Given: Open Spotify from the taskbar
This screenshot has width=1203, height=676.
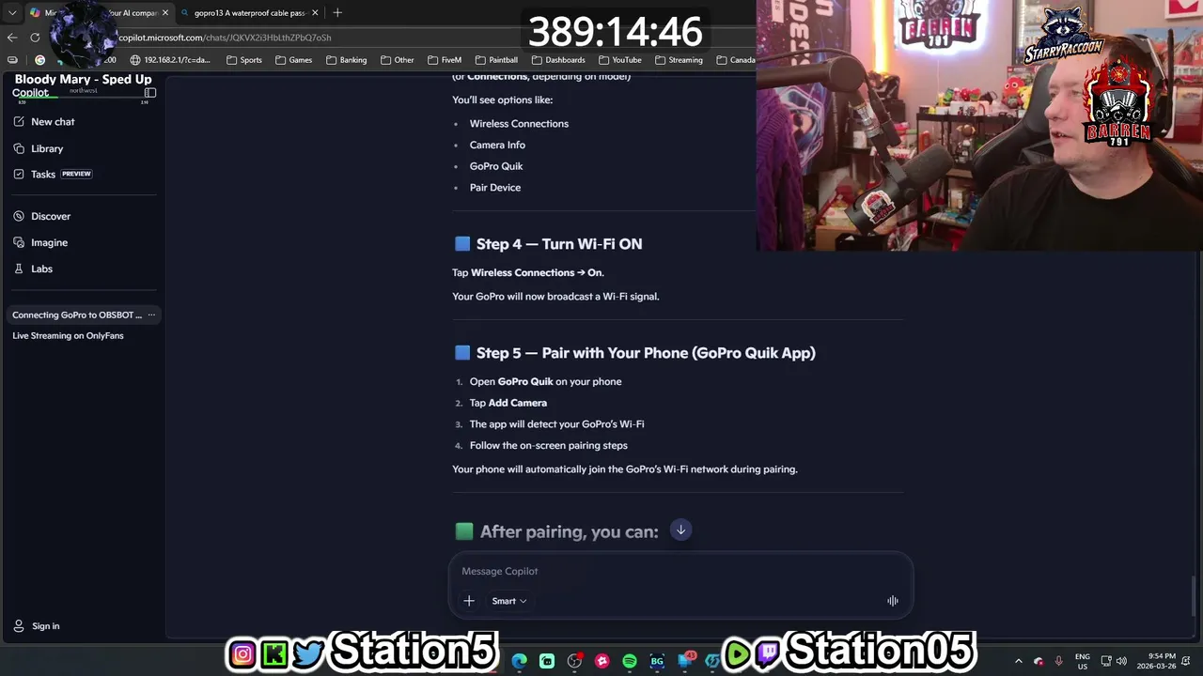Looking at the screenshot, I should (630, 661).
